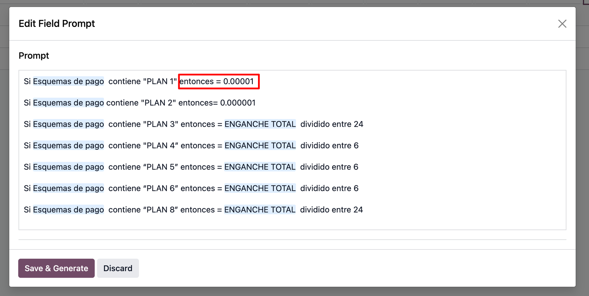589x296 pixels.
Task: Click "dividido entre 24" in the PLAN 8 line
Action: (x=331, y=210)
